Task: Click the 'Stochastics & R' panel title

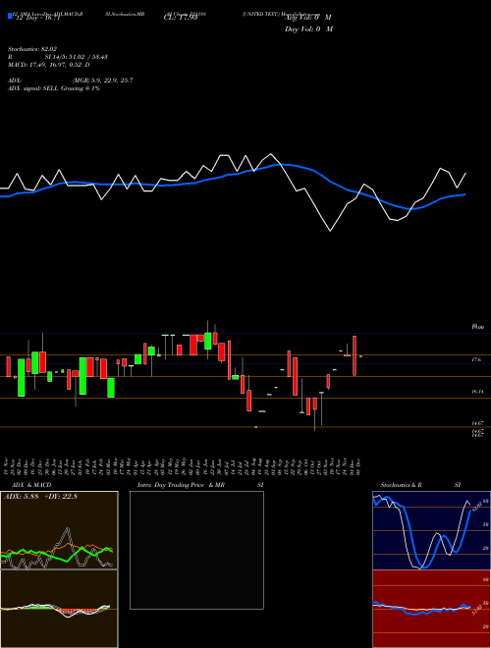Action: point(402,485)
